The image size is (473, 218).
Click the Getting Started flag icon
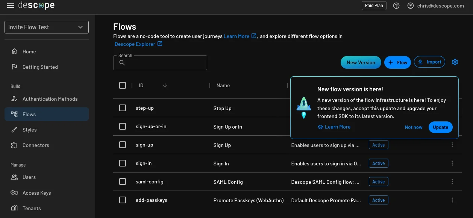point(14,67)
